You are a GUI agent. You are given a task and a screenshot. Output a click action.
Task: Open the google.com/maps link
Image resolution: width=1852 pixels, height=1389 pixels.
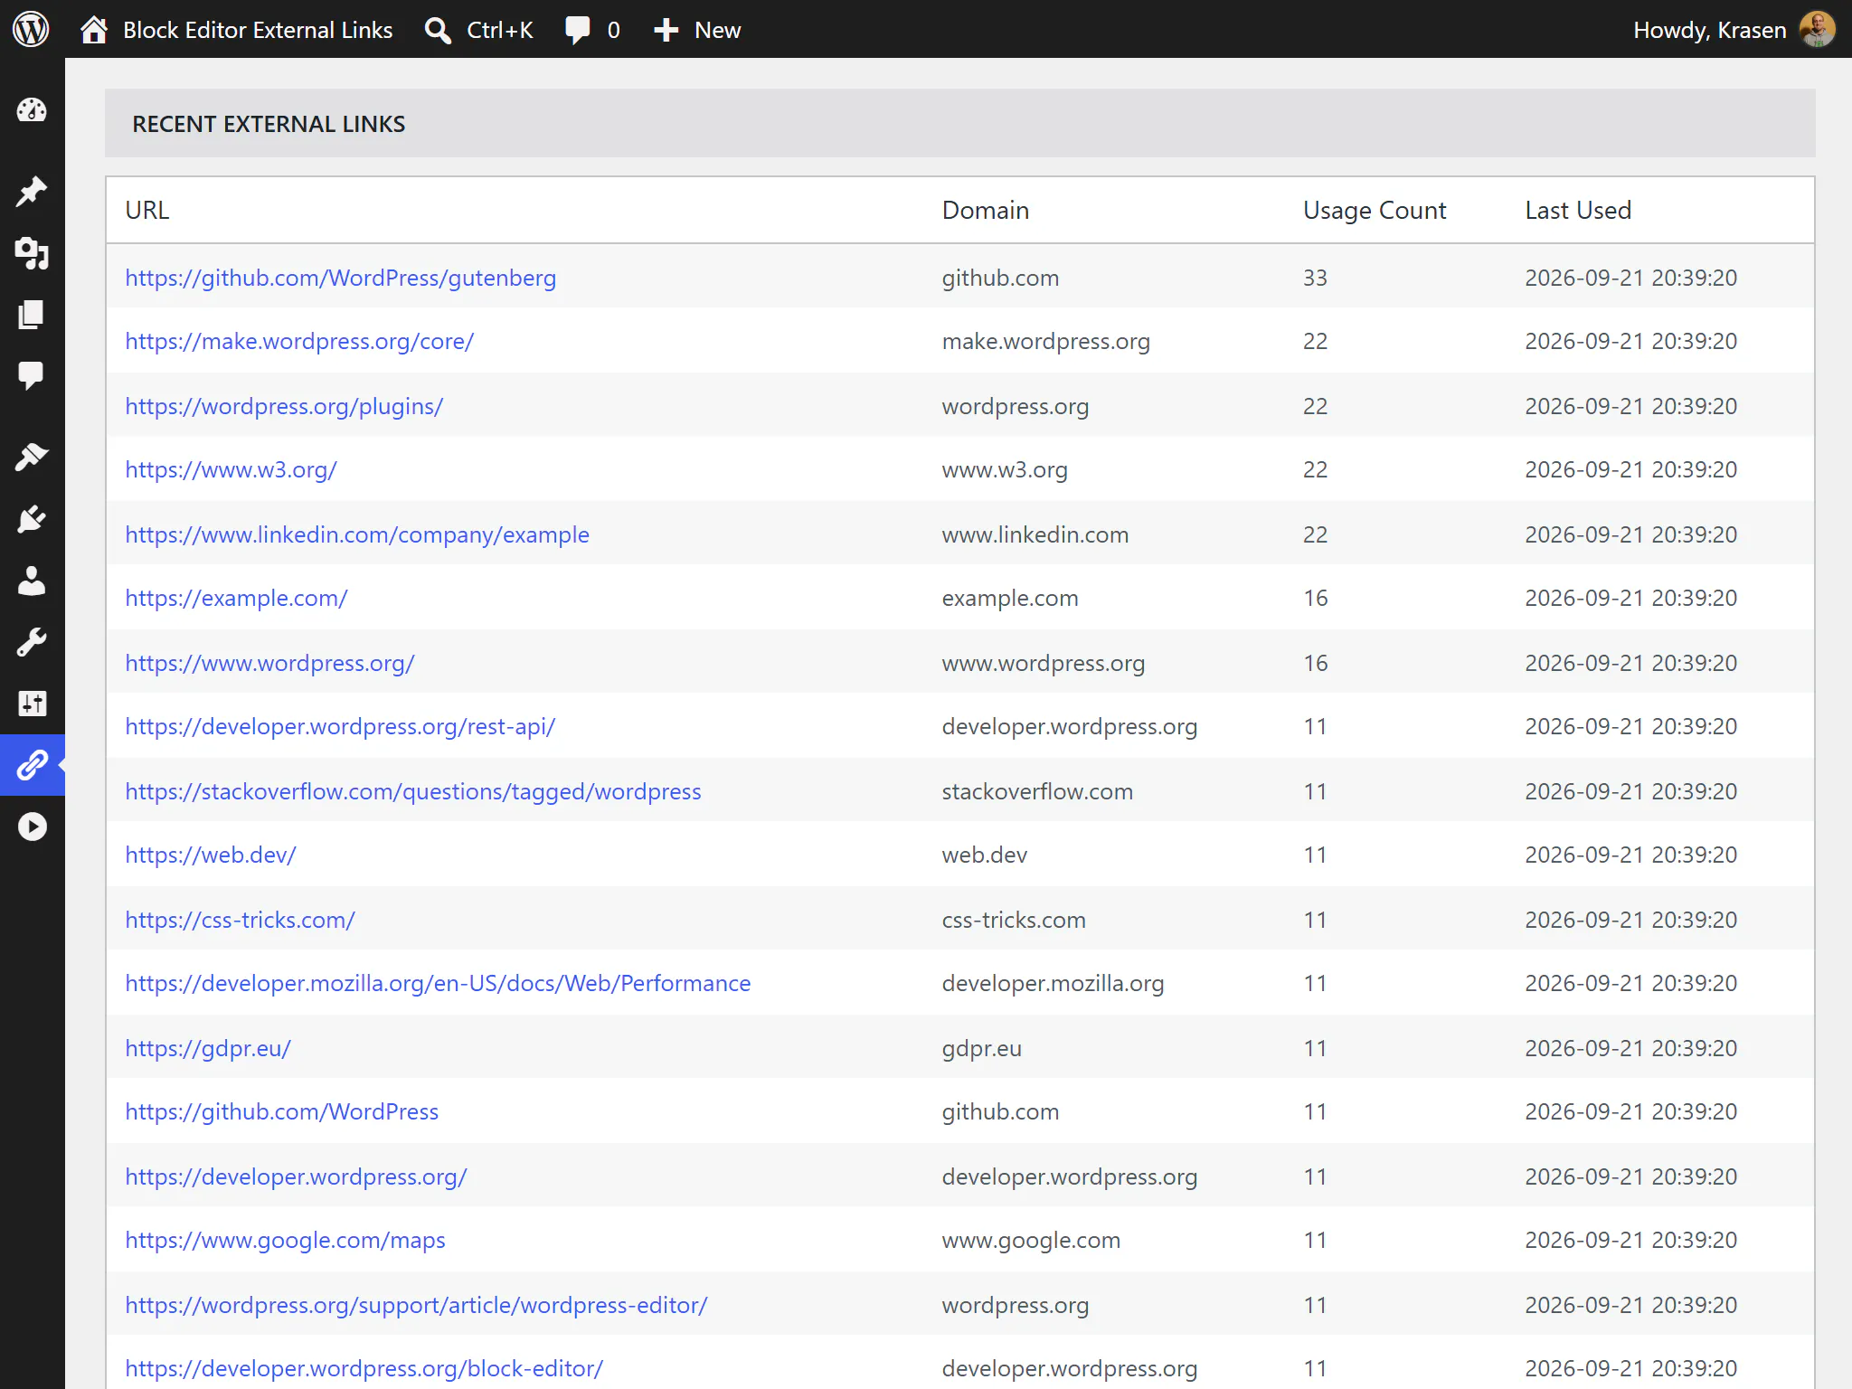[x=285, y=1240]
